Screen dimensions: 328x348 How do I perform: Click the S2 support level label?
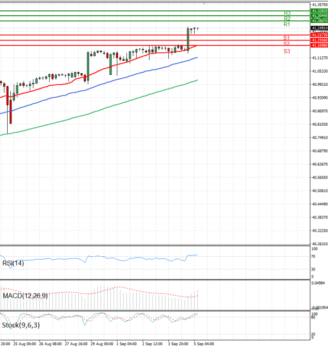click(286, 43)
